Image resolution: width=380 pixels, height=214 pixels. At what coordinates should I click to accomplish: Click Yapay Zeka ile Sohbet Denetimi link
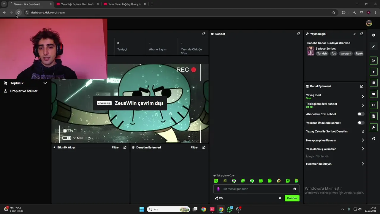(x=327, y=131)
